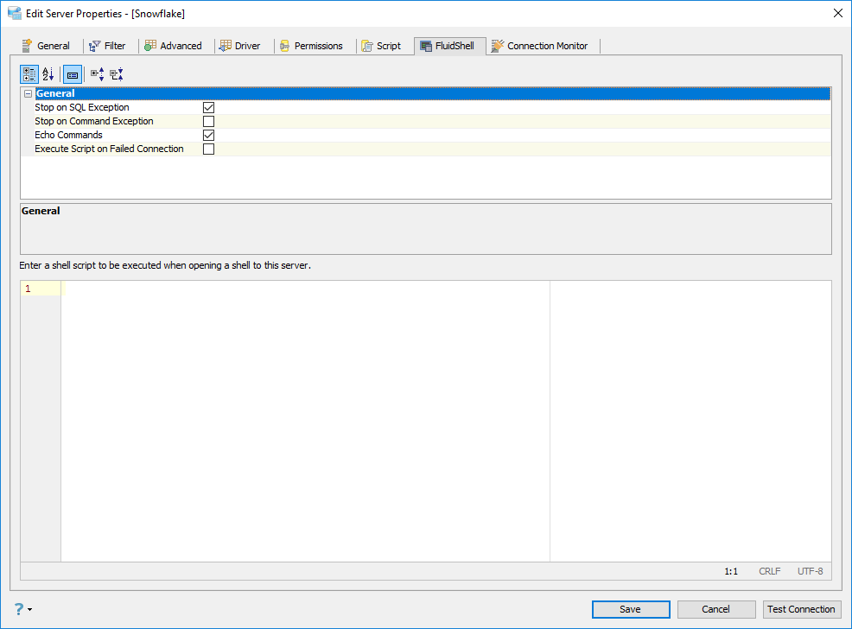The image size is (852, 629).
Task: Uncheck Stop on SQL Exception
Action: (208, 107)
